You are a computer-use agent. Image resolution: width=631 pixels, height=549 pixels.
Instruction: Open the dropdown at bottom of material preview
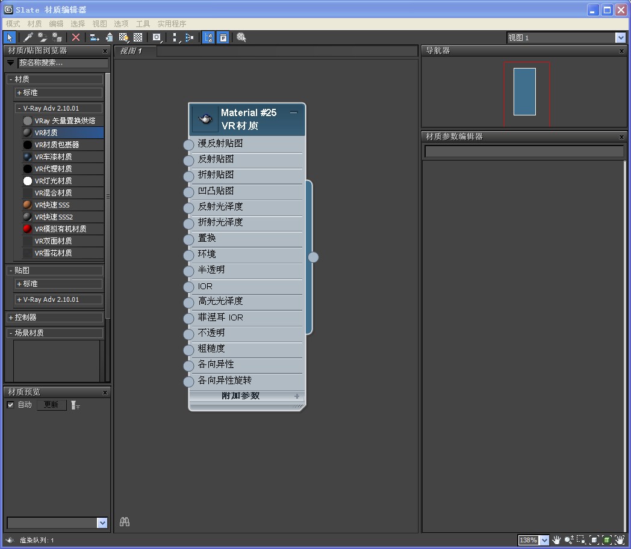(x=102, y=523)
